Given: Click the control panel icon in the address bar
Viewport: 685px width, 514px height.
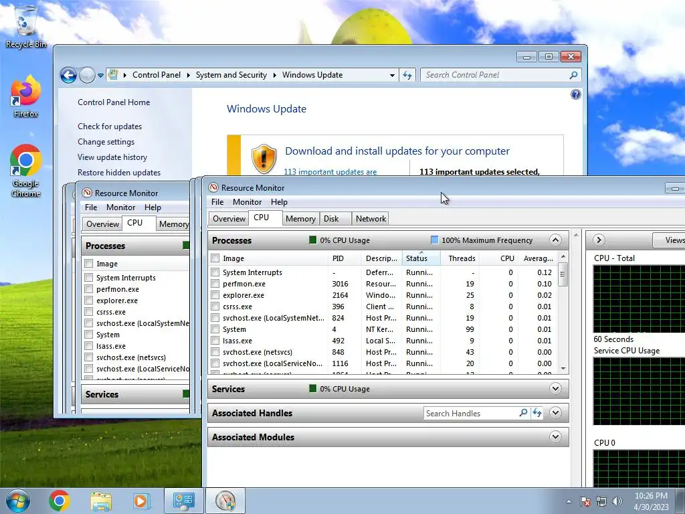Looking at the screenshot, I should pyautogui.click(x=113, y=75).
